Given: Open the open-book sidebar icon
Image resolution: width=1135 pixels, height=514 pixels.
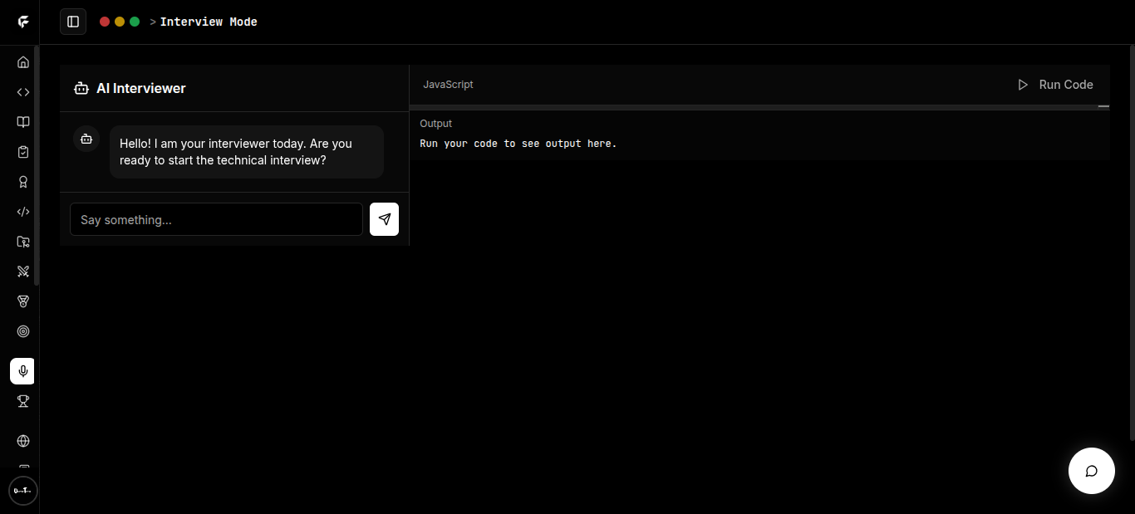Looking at the screenshot, I should pyautogui.click(x=23, y=122).
